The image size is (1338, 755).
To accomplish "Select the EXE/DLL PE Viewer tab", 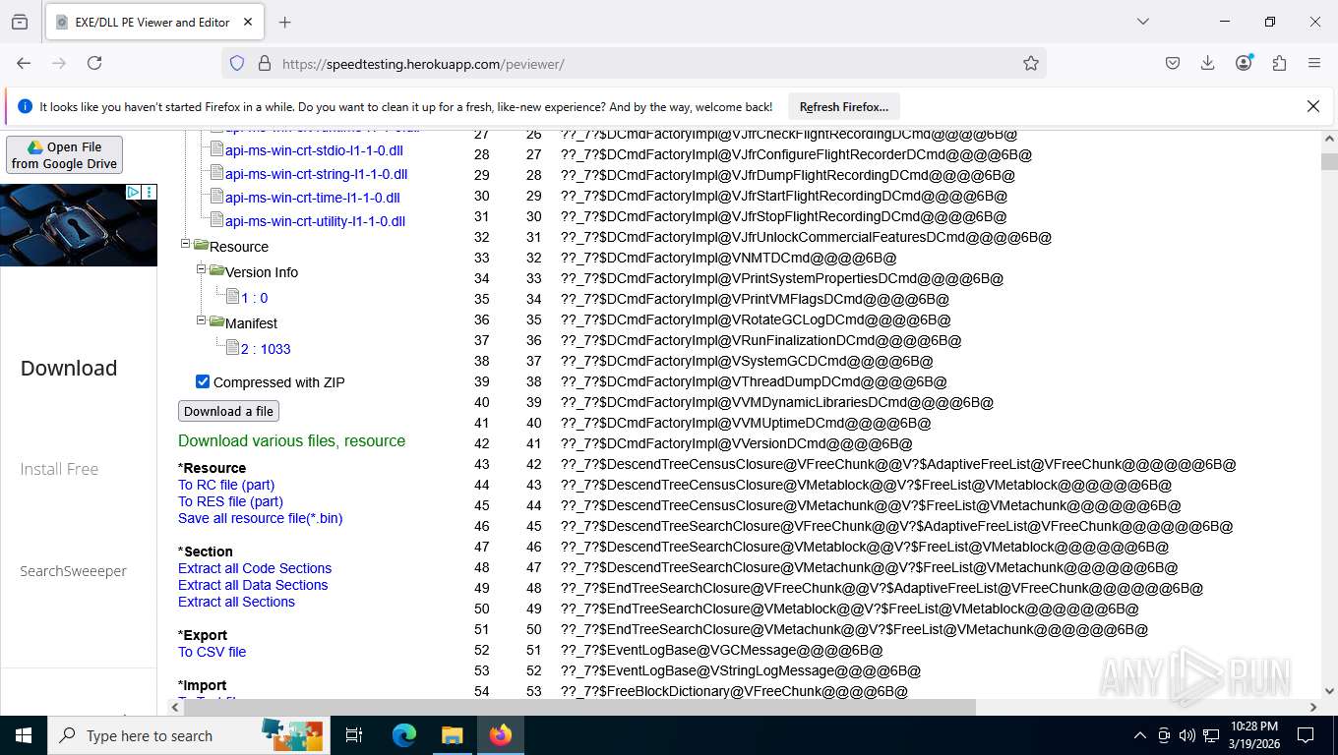I will point(153,22).
